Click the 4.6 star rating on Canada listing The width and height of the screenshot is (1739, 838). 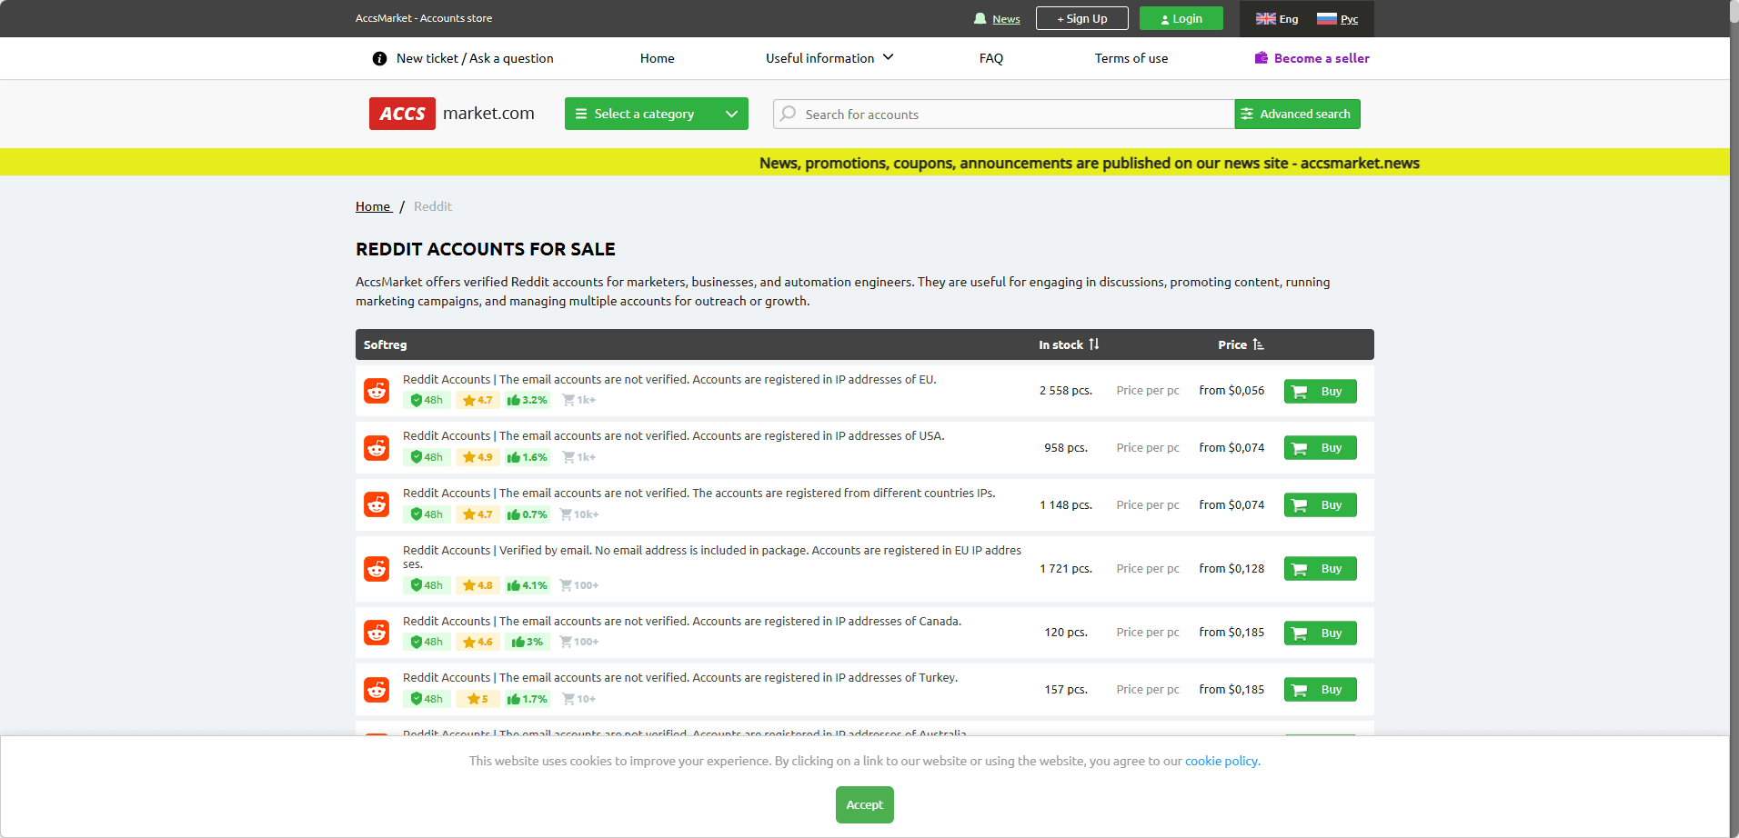click(x=477, y=642)
